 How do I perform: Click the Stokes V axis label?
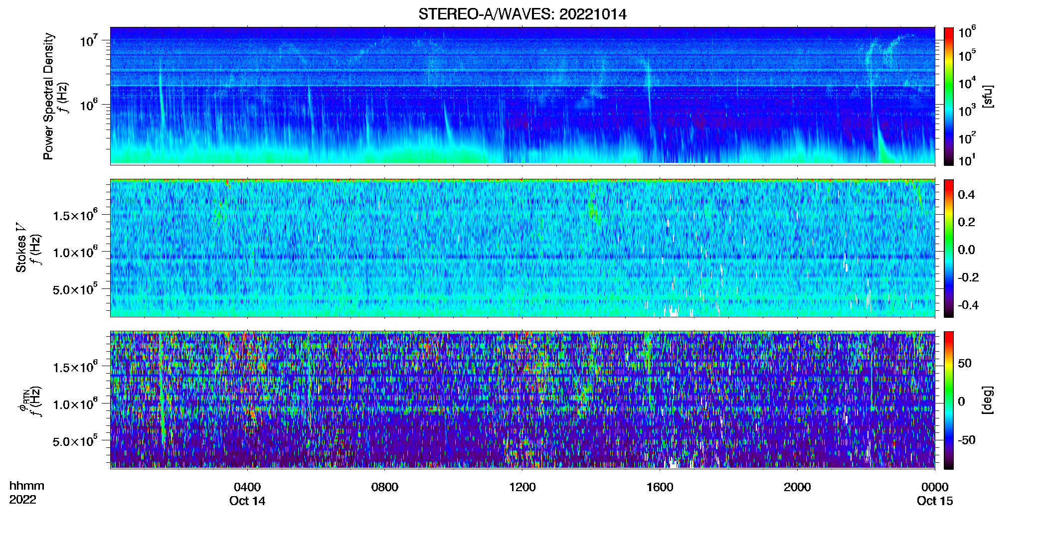(x=21, y=248)
